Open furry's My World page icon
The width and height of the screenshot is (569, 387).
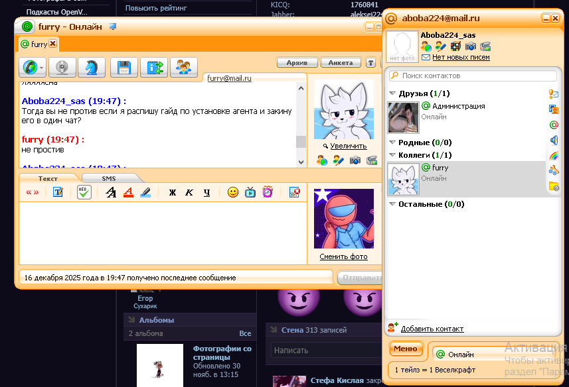(322, 160)
